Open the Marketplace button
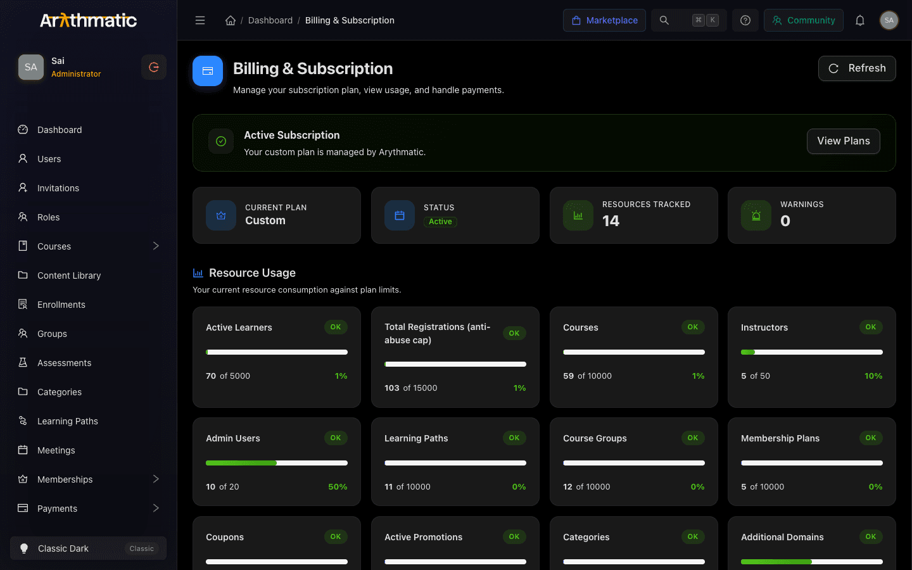912x570 pixels. 604,20
